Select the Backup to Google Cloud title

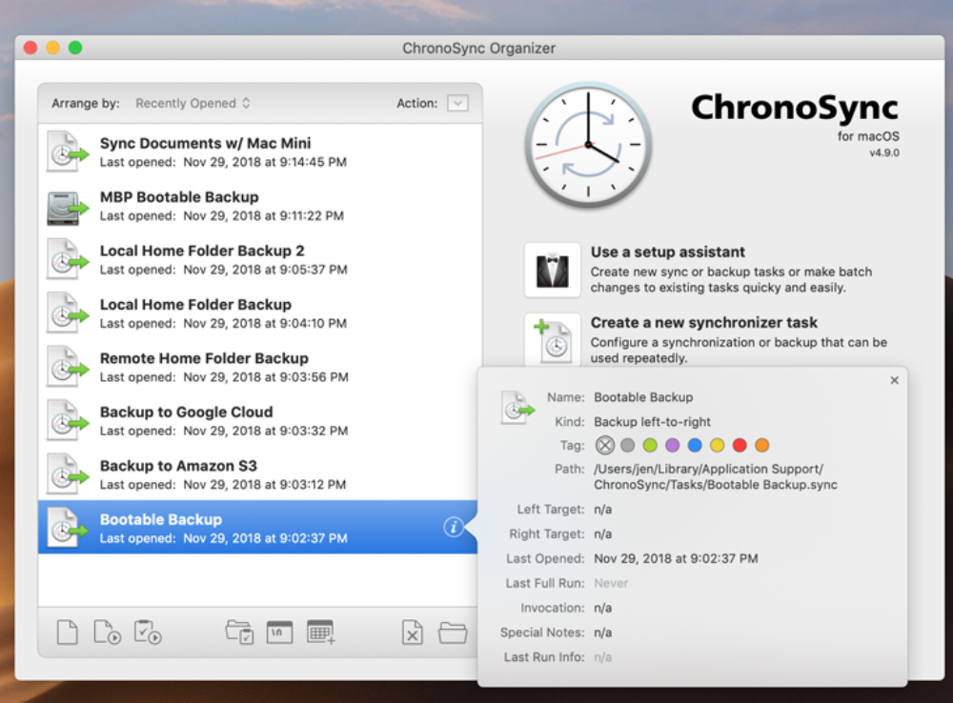tap(186, 412)
